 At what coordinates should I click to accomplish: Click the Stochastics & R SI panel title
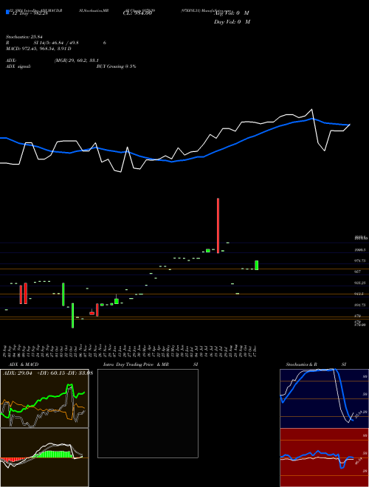click(316, 365)
